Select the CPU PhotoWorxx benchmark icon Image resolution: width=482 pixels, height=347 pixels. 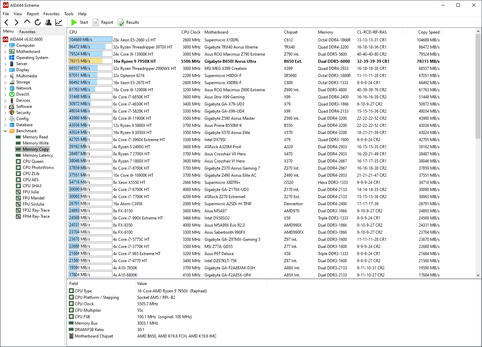point(18,168)
